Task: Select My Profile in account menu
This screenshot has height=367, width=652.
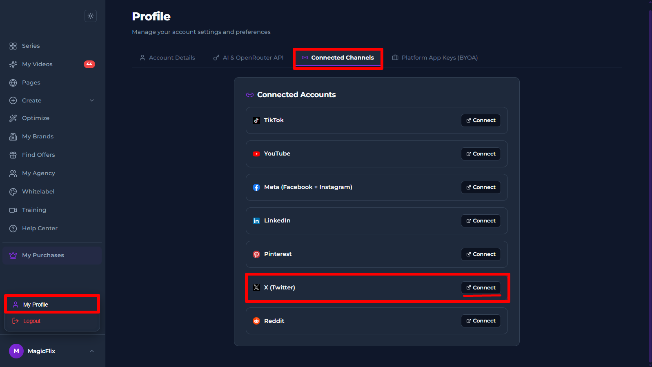Action: click(x=52, y=305)
